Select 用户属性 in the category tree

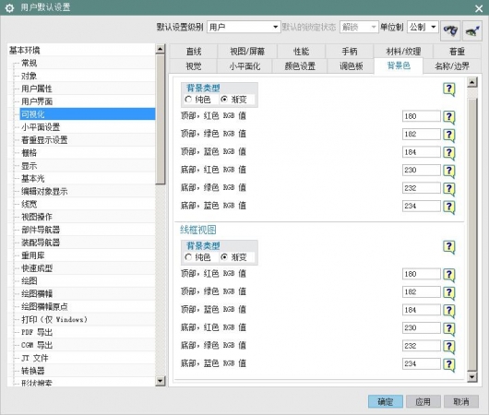37,89
